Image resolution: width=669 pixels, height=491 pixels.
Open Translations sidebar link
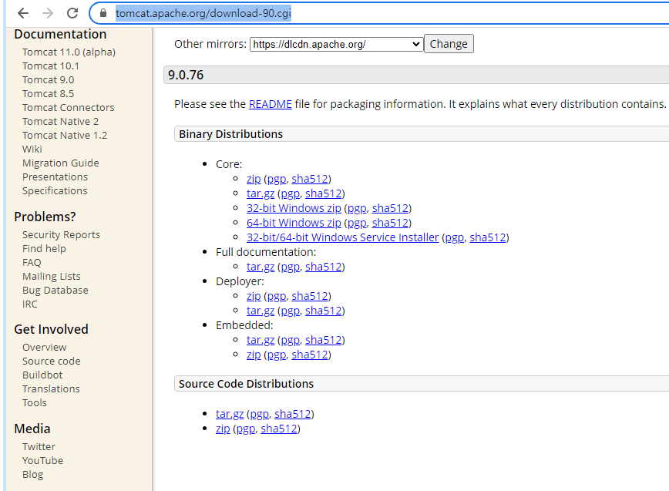pos(51,389)
